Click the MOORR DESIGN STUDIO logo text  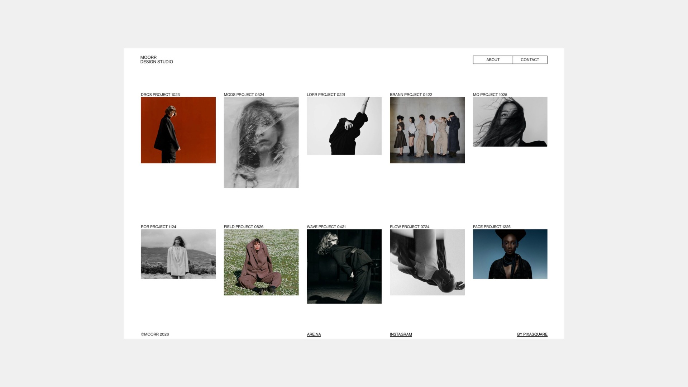tap(157, 59)
